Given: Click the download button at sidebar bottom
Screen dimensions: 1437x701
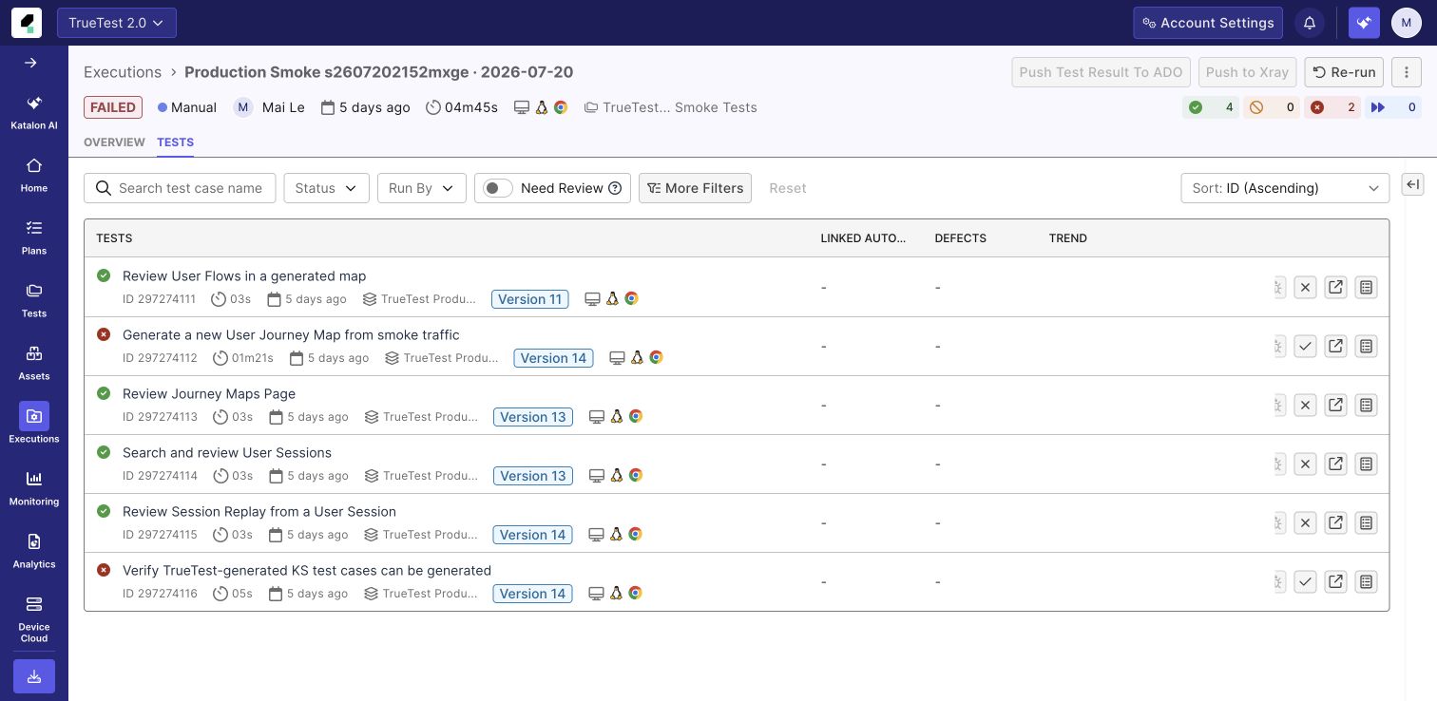Looking at the screenshot, I should (34, 676).
